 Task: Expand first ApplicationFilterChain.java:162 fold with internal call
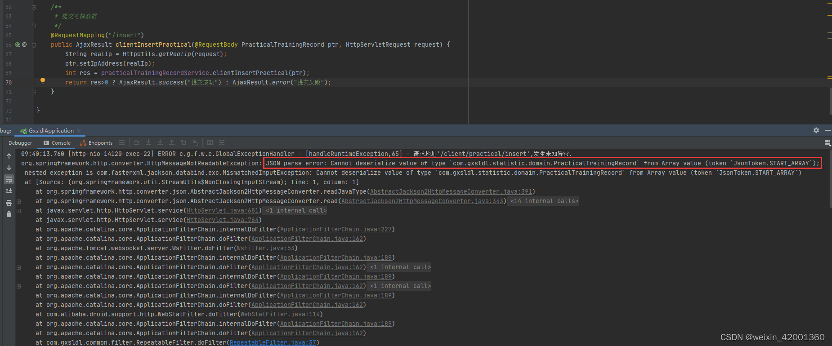pos(19,267)
